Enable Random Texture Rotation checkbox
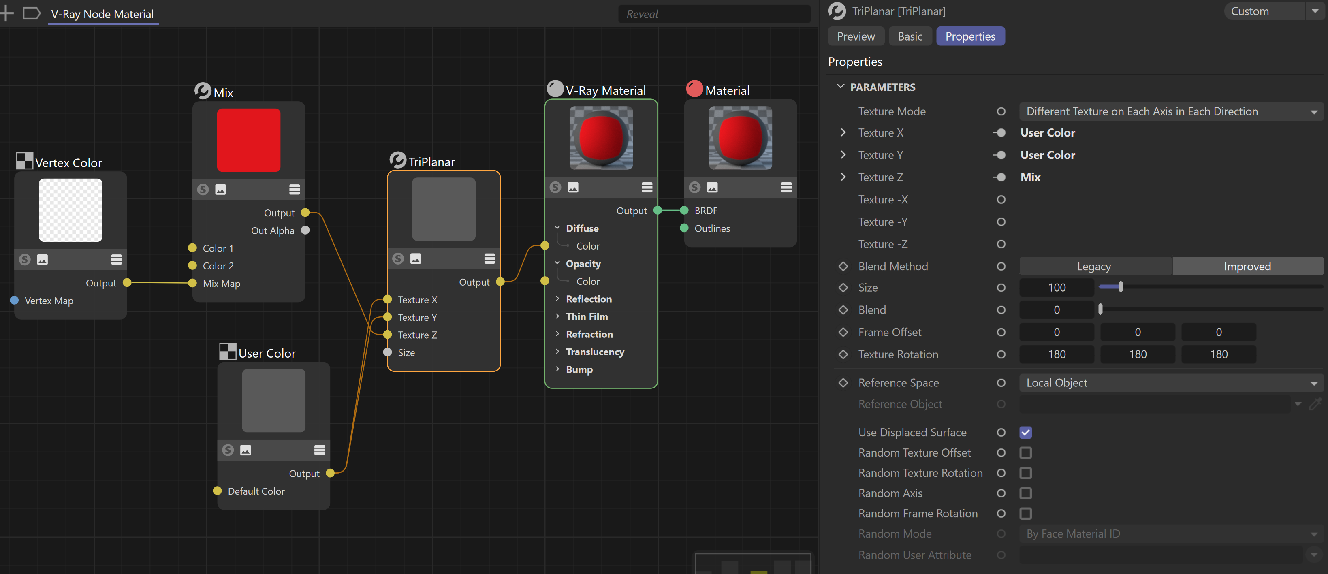The height and width of the screenshot is (574, 1328). (1025, 473)
